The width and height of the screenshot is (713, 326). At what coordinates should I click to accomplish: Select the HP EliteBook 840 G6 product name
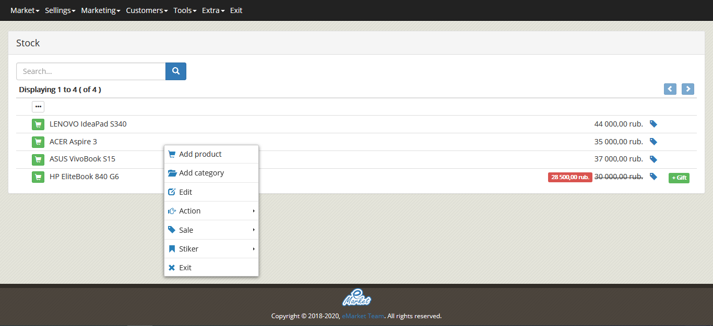coord(84,177)
